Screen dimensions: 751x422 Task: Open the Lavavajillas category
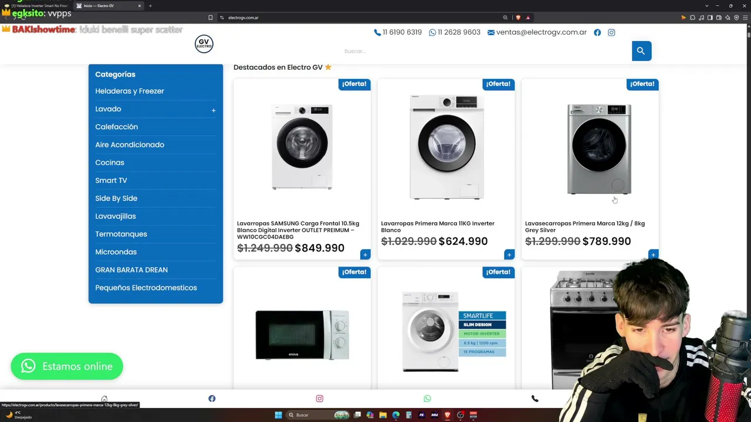click(x=116, y=216)
